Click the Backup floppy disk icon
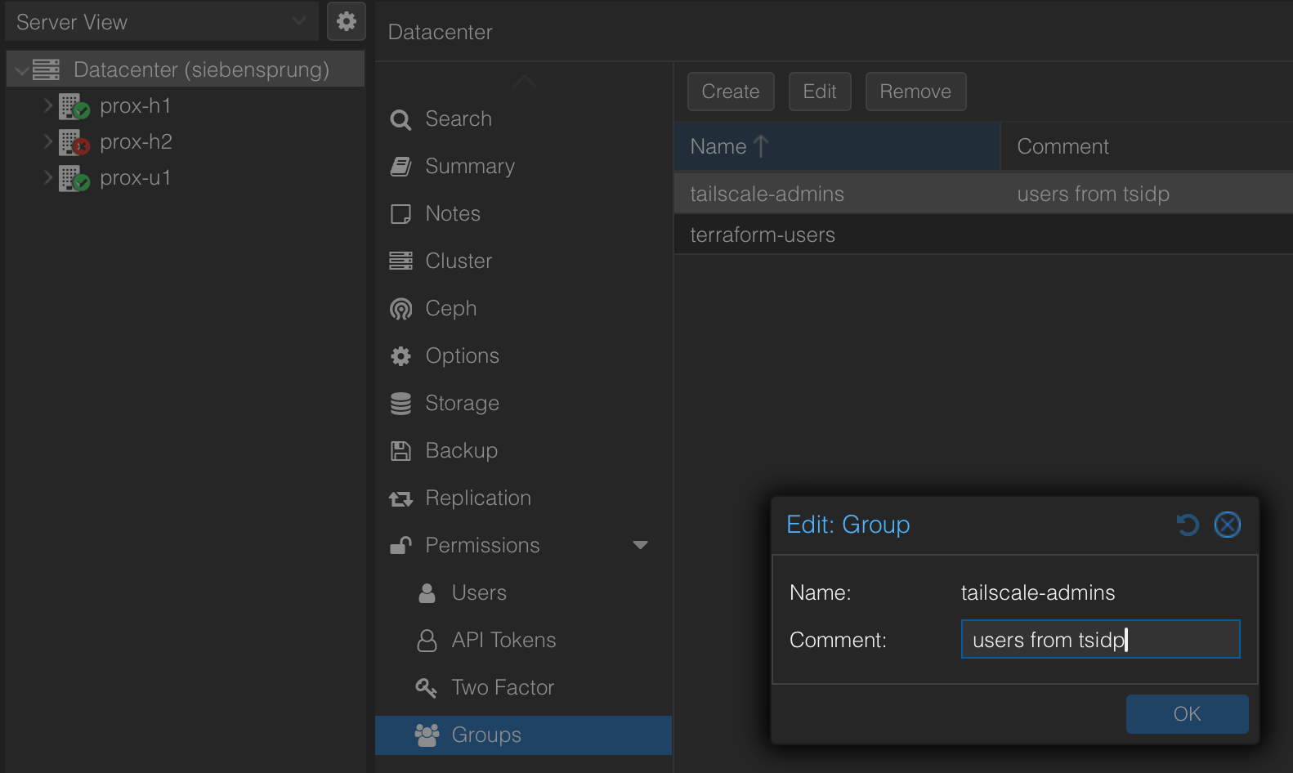 coord(400,451)
